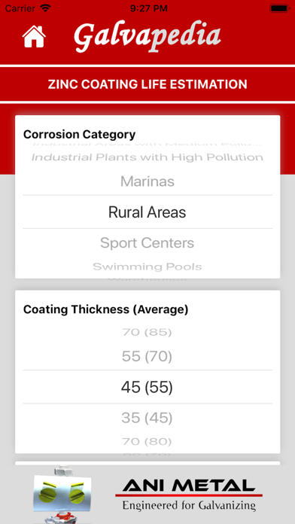
Task: Tap the Engineered for Galvanizing tagline
Action: point(189,504)
